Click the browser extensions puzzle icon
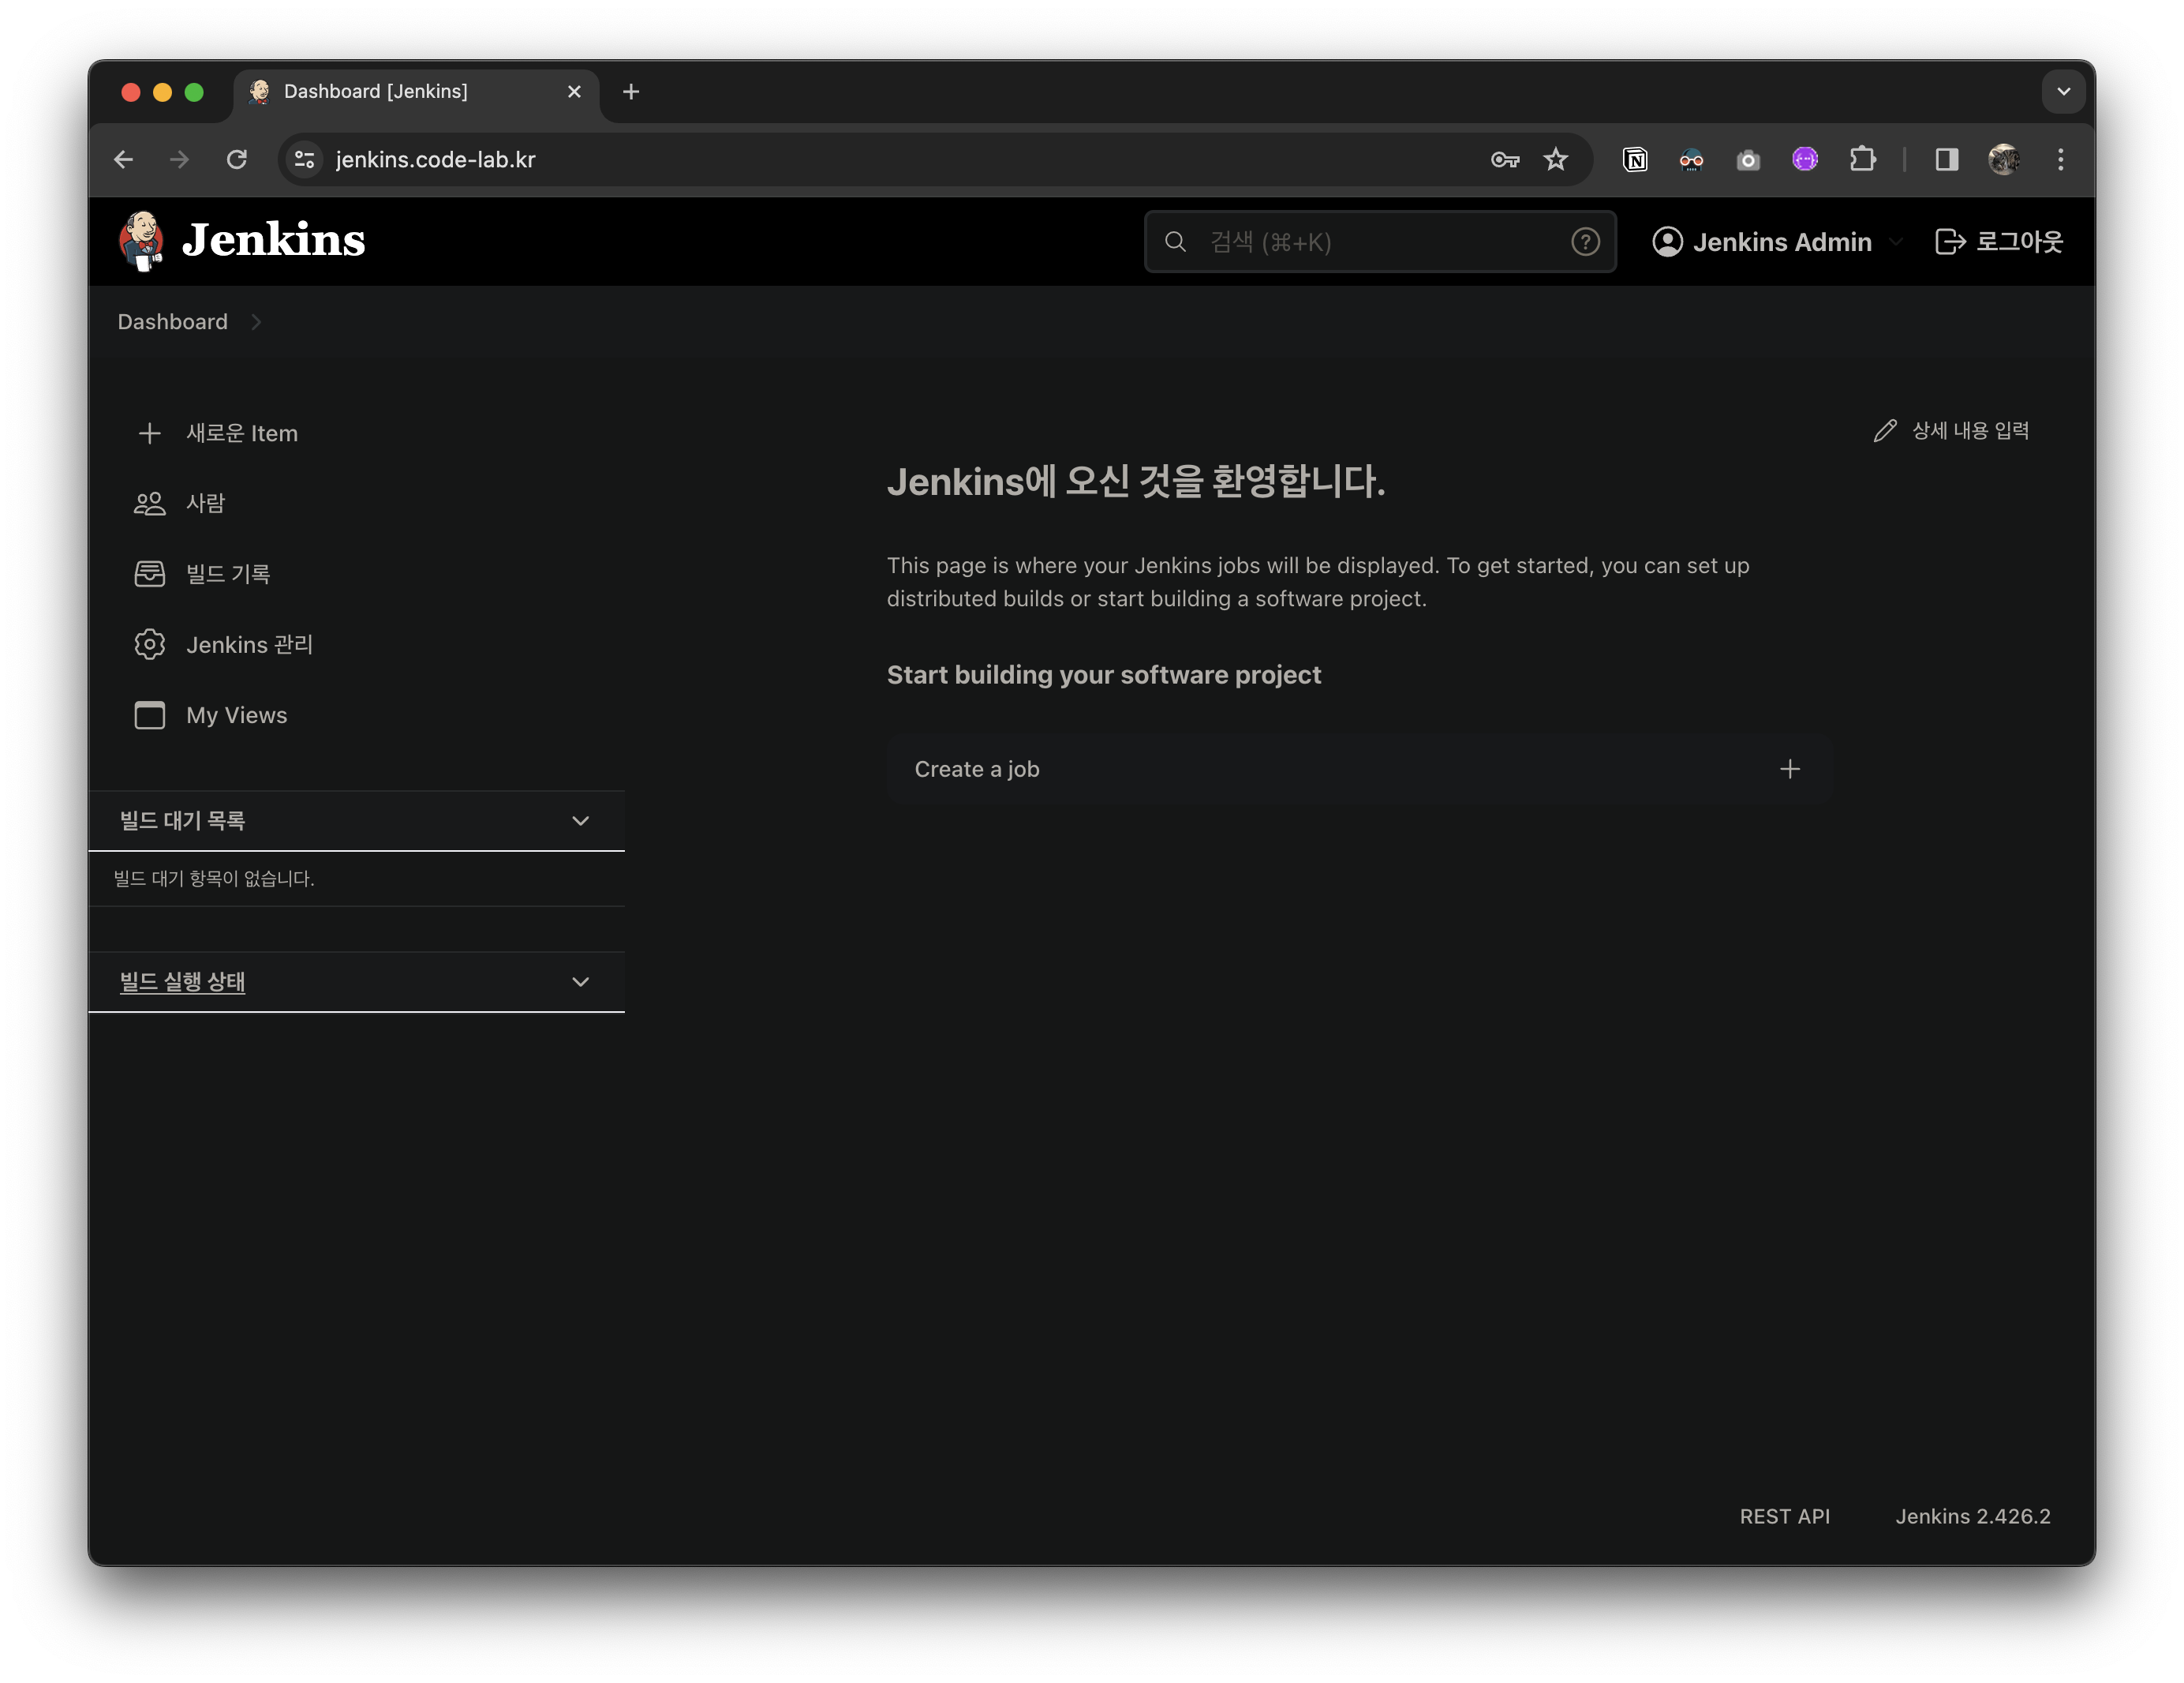 click(x=1862, y=160)
